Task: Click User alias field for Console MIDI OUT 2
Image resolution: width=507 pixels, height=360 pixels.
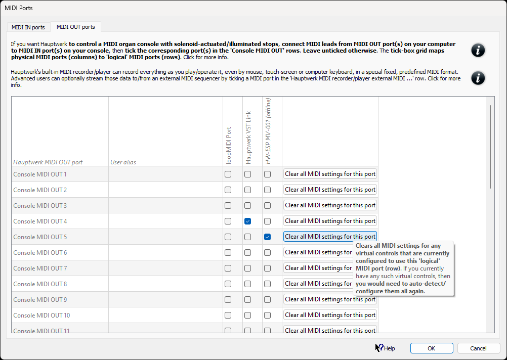Action: (x=165, y=190)
